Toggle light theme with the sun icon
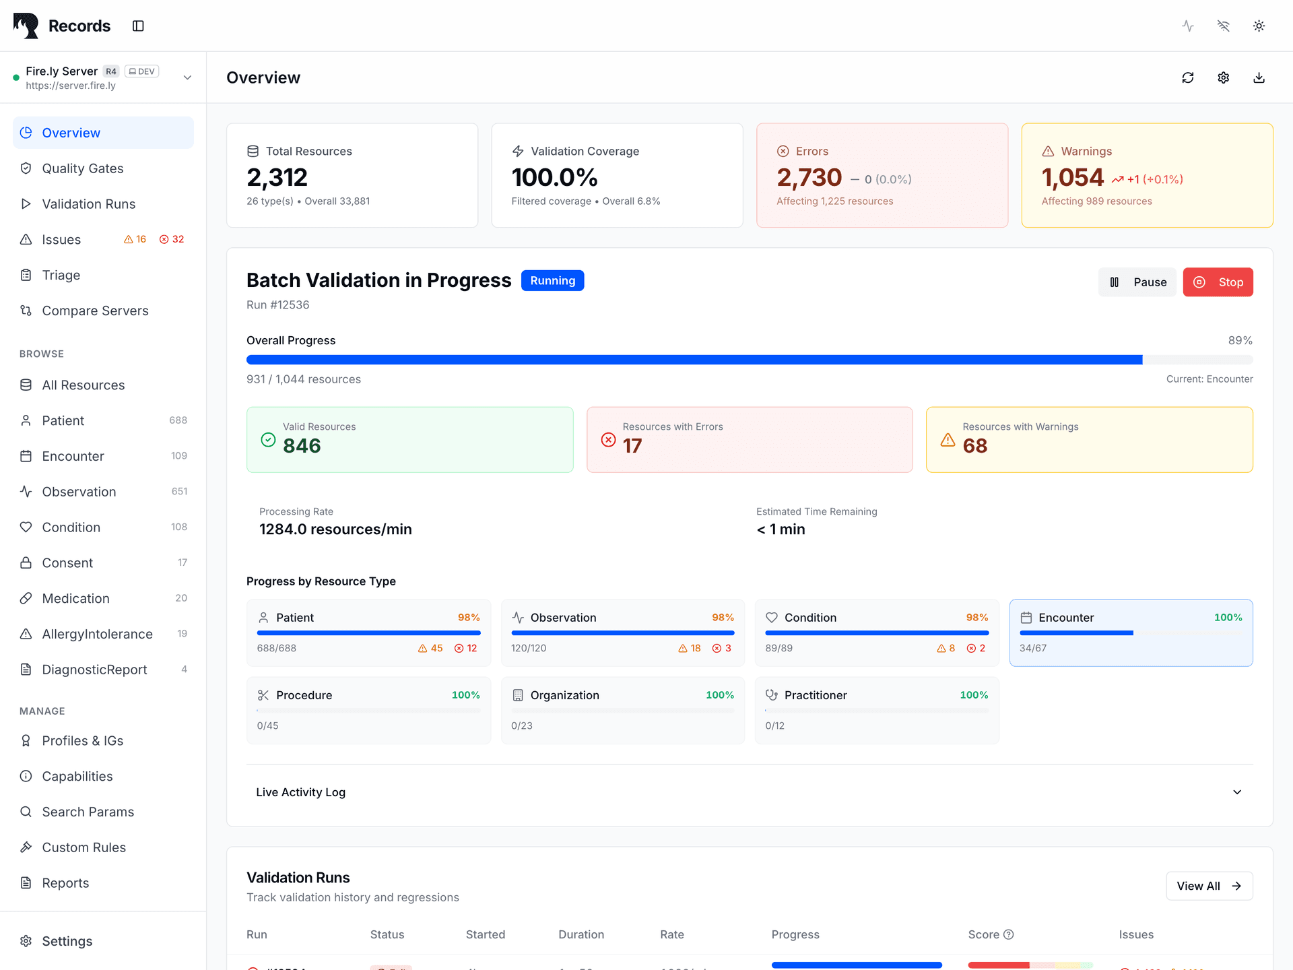The height and width of the screenshot is (970, 1293). (x=1259, y=26)
